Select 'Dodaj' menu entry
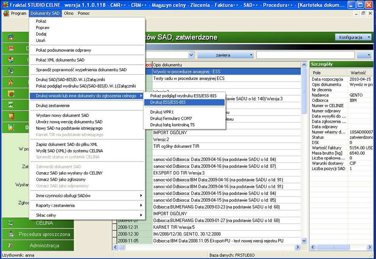Image resolution: width=376 pixels, height=259 pixels. pos(87,34)
